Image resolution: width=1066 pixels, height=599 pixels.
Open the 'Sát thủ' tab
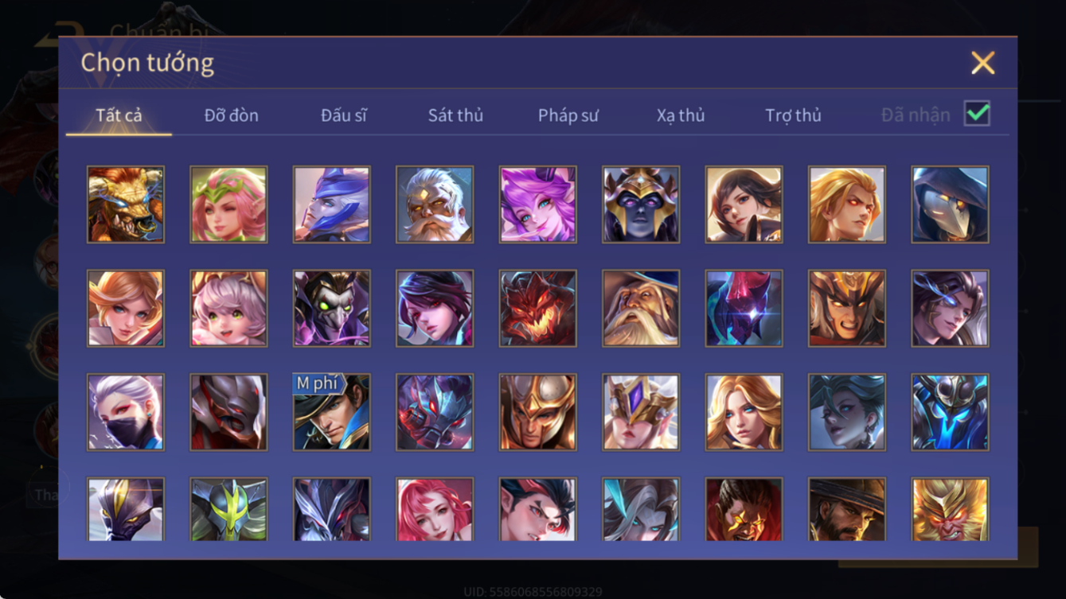(x=455, y=115)
